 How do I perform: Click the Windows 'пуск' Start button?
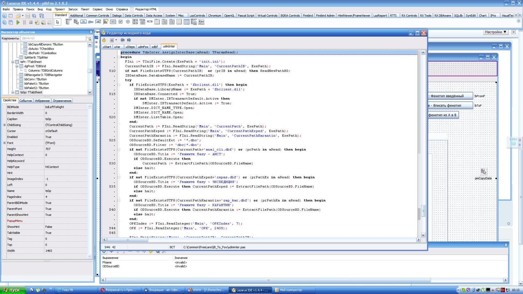click(x=12, y=290)
